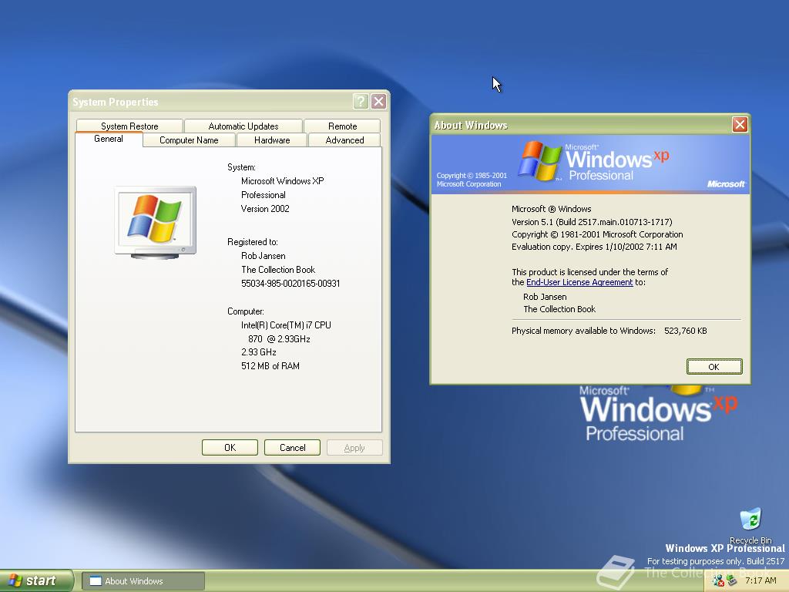Image resolution: width=789 pixels, height=592 pixels.
Task: Click 'Professional' in System Properties
Action: click(x=264, y=195)
